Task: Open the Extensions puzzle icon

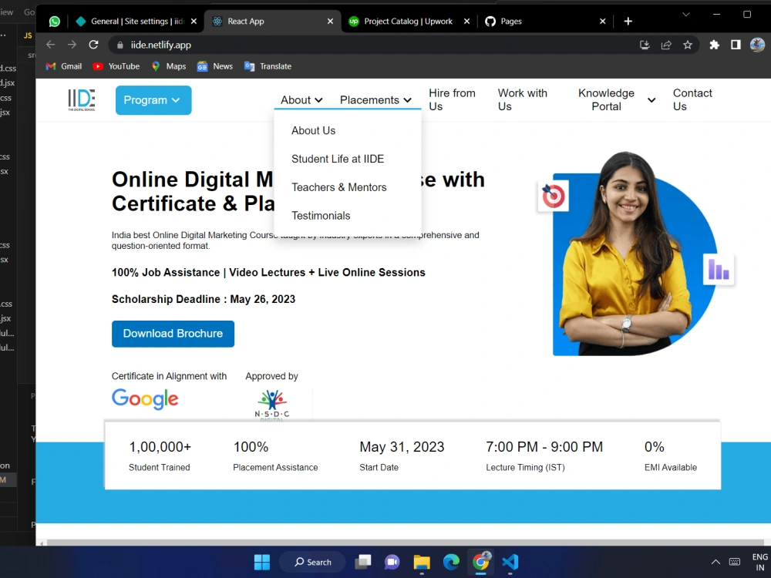Action: pos(715,45)
